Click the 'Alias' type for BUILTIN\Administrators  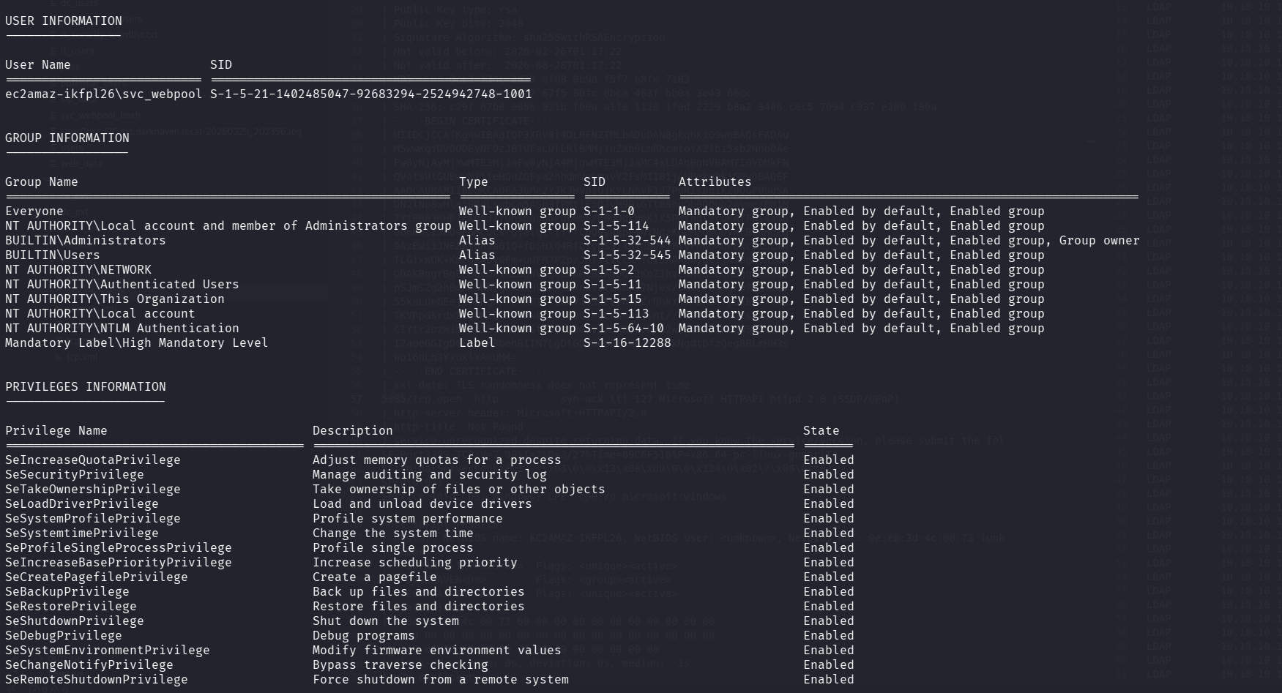pos(477,240)
